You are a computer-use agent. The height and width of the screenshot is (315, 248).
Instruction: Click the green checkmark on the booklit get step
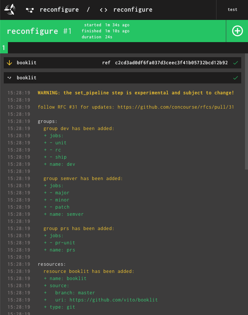[236, 63]
